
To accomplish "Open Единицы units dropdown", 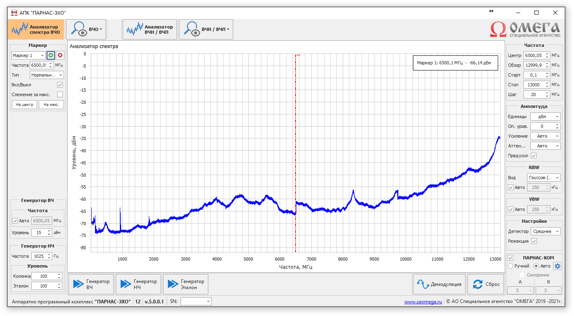I will (545, 116).
